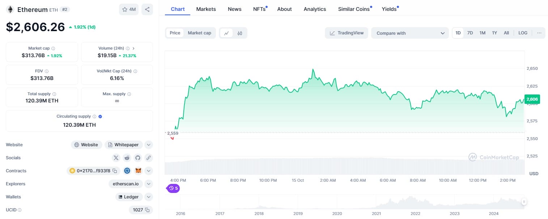Click info icon next to UCID
The image size is (548, 219).
point(20,210)
